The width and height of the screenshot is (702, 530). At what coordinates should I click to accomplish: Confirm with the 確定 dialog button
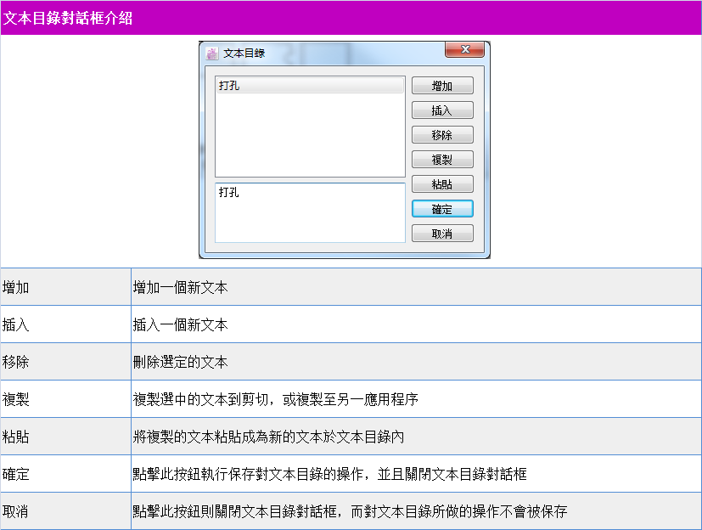click(x=442, y=209)
